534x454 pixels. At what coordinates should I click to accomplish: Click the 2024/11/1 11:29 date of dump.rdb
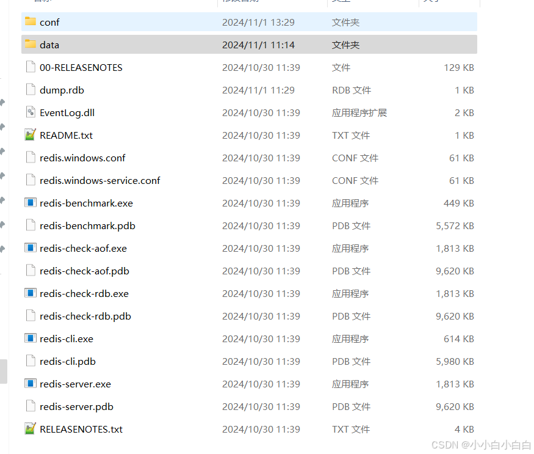tap(259, 90)
